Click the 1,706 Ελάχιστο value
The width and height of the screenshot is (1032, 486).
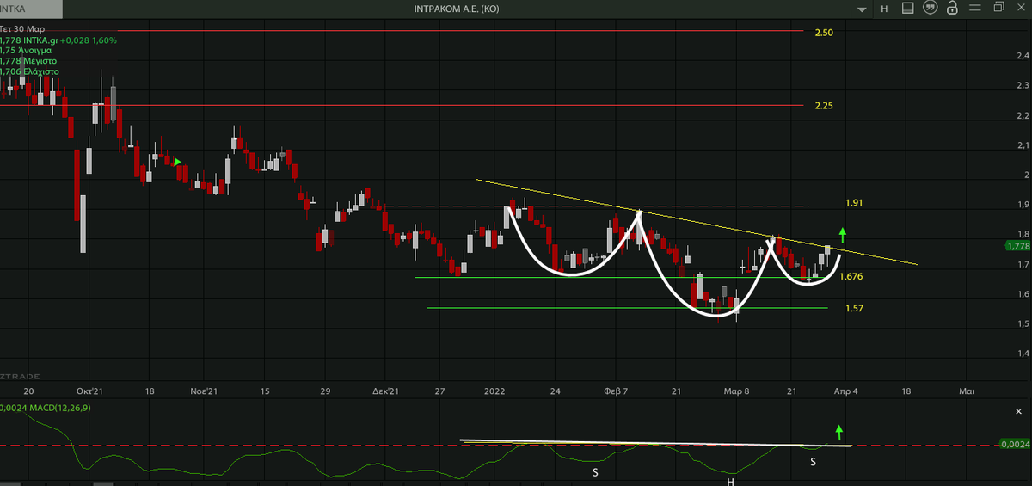30,71
